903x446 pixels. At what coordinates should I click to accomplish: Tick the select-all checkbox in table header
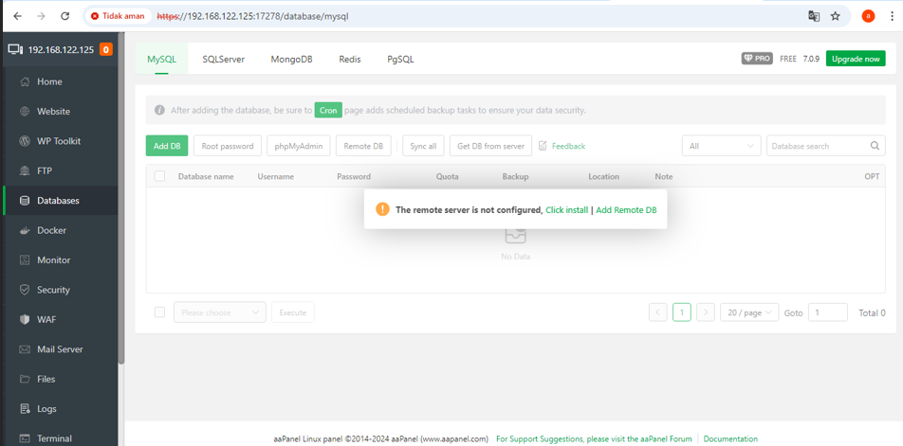159,176
